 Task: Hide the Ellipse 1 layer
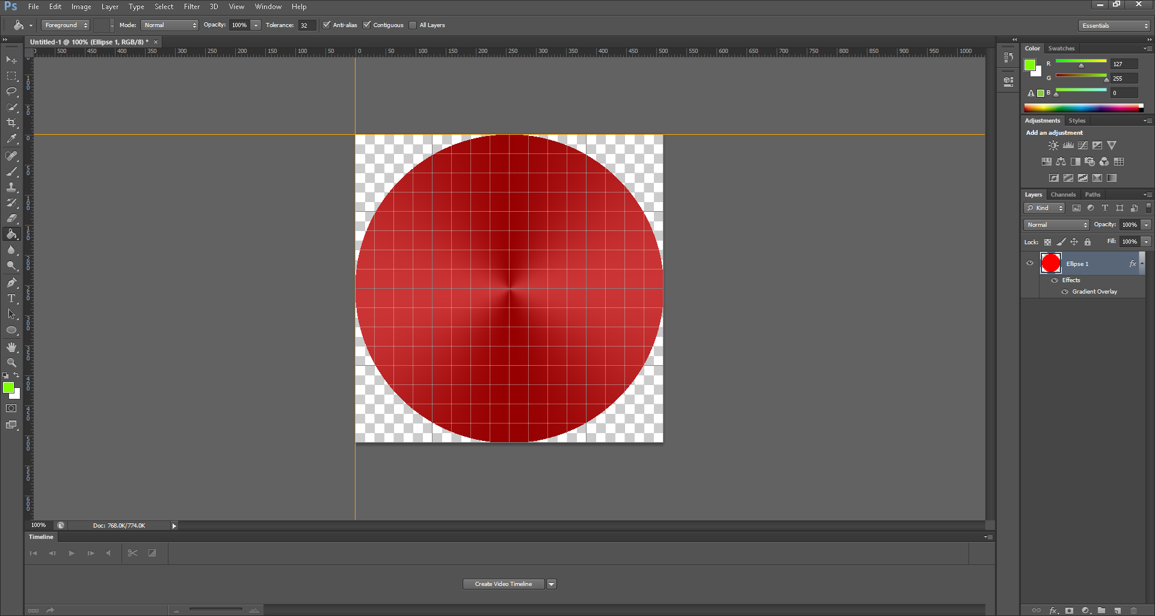click(x=1030, y=263)
